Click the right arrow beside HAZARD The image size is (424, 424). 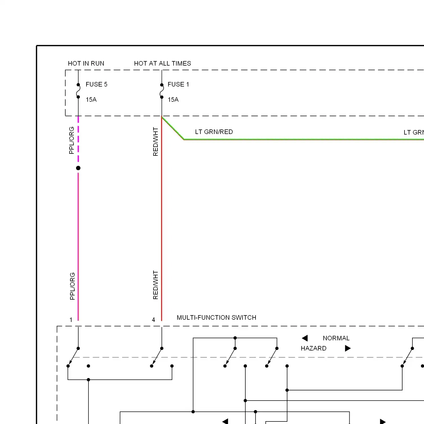click(348, 348)
